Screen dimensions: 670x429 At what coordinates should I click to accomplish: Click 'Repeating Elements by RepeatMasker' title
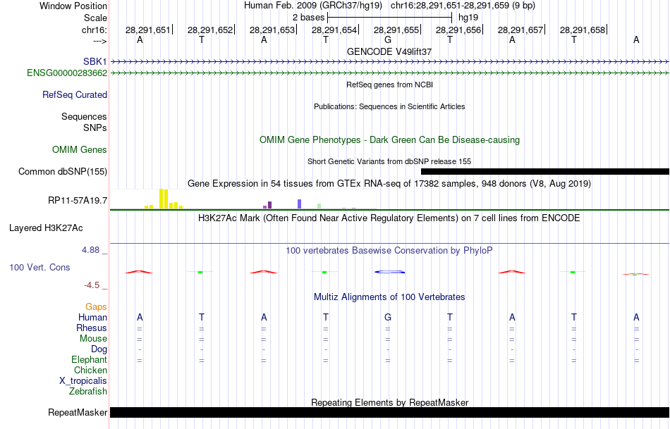[x=390, y=402]
